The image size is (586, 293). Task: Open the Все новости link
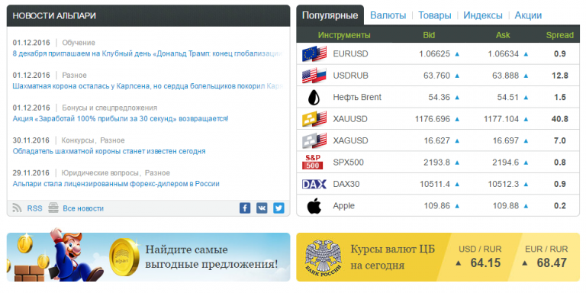coord(83,208)
